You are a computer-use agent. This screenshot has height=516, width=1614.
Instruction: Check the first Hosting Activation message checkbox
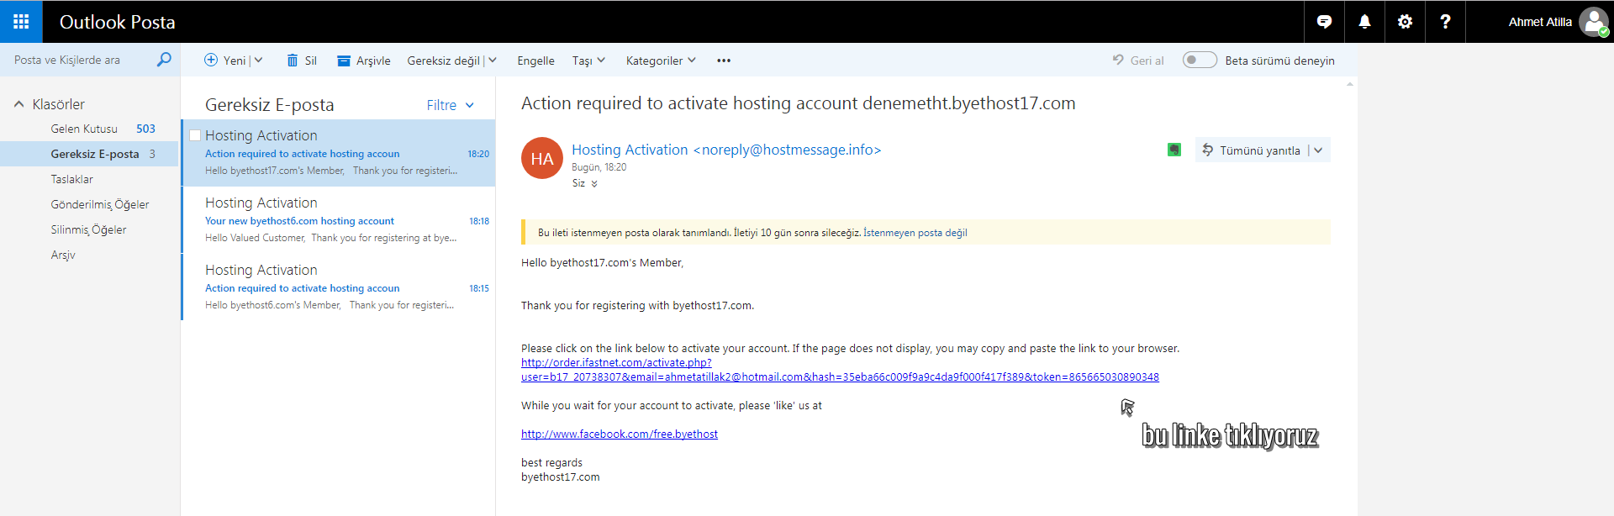tap(195, 135)
